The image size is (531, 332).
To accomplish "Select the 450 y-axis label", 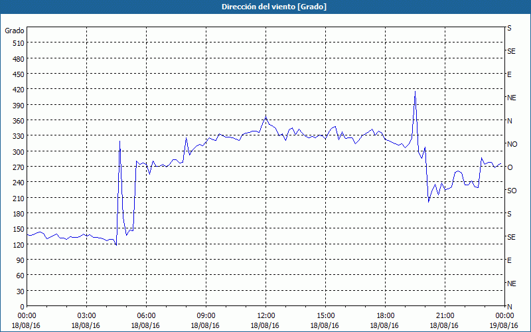I will coord(19,74).
